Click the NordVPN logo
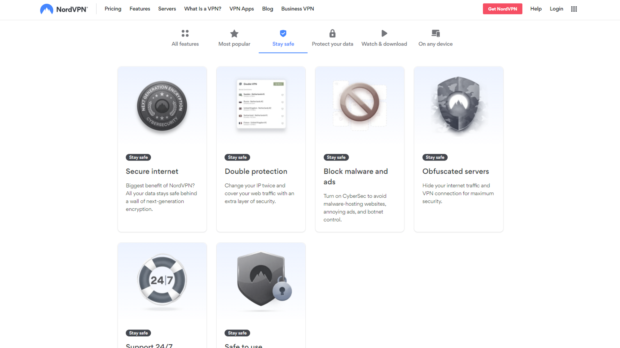The width and height of the screenshot is (620, 348). tap(64, 9)
